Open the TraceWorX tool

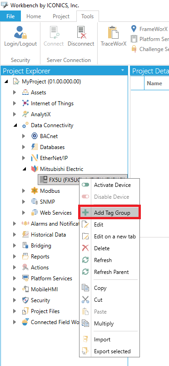pos(114,36)
